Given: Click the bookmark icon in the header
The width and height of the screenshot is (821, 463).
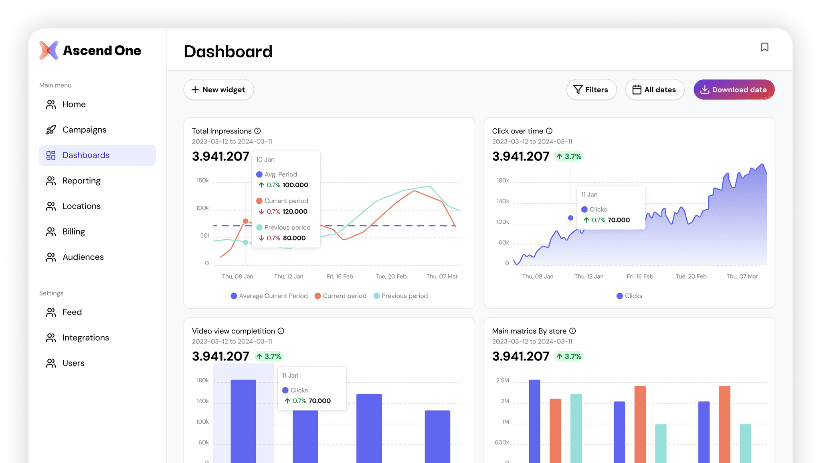Looking at the screenshot, I should point(764,47).
